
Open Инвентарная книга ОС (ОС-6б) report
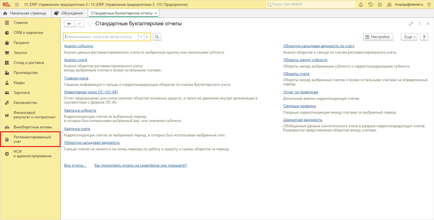91,92
